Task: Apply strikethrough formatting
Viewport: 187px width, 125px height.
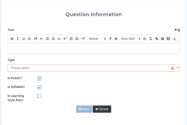Action: click(x=29, y=39)
